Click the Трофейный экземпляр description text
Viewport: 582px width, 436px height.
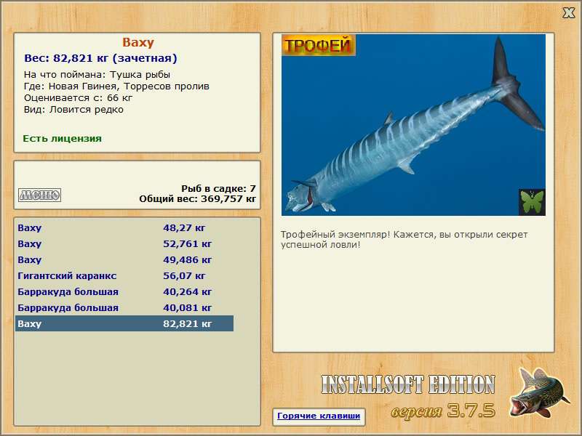[x=404, y=240]
